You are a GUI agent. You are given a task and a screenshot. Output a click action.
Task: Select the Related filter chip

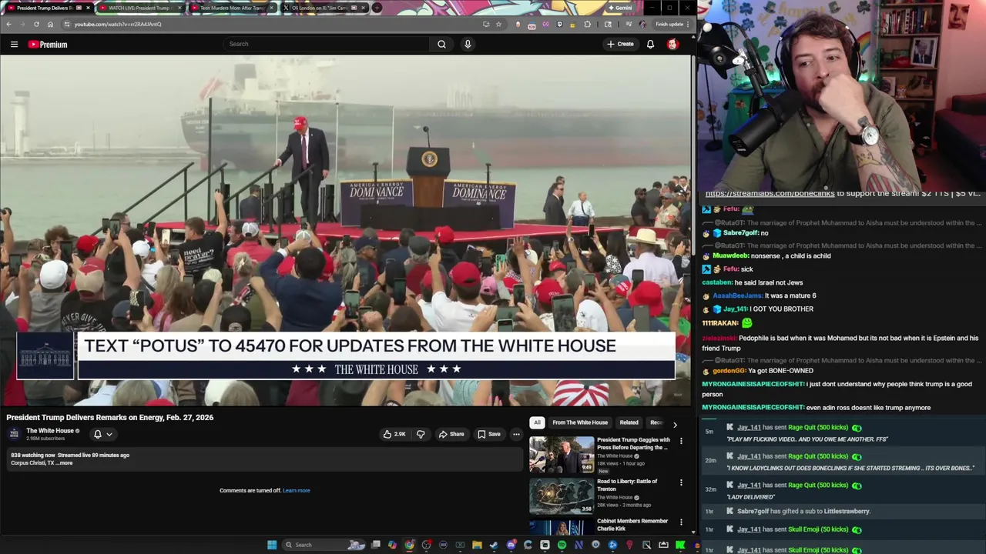click(x=629, y=422)
